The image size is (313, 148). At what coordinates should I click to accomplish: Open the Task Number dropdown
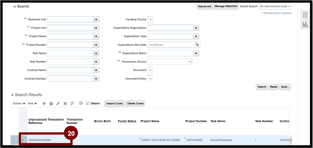(x=96, y=62)
